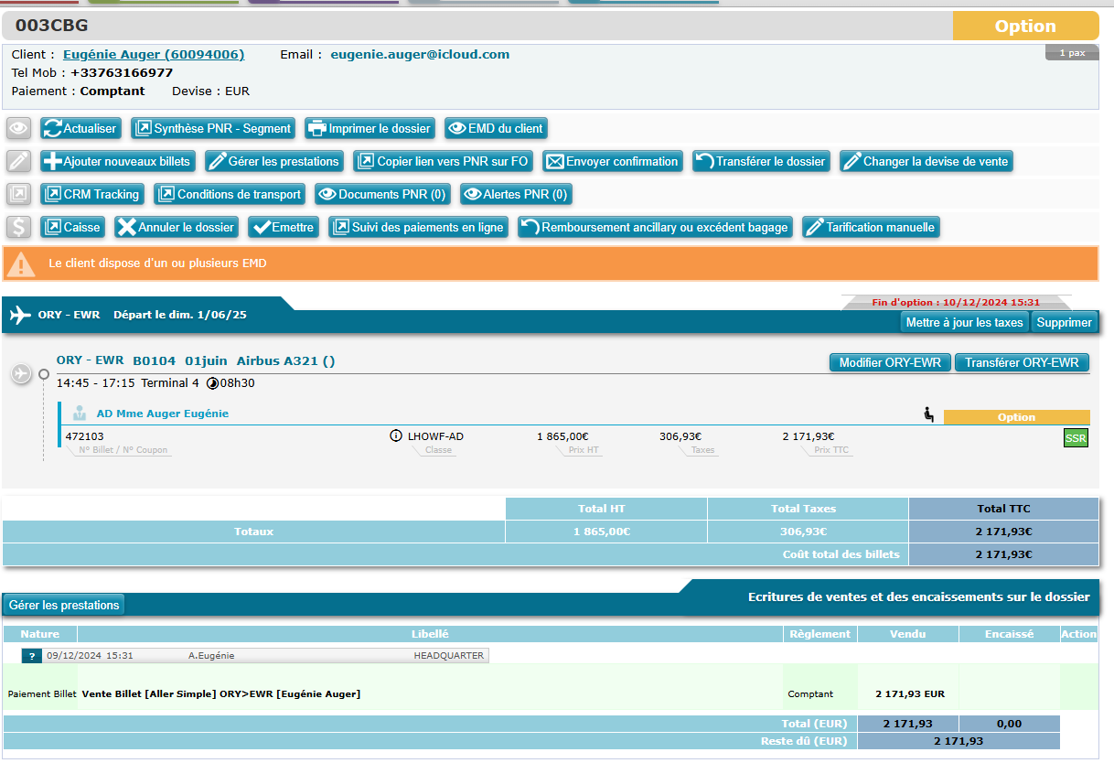Open Gérer les prestations in toolbar
Screen dimensions: 1114x763
click(273, 162)
